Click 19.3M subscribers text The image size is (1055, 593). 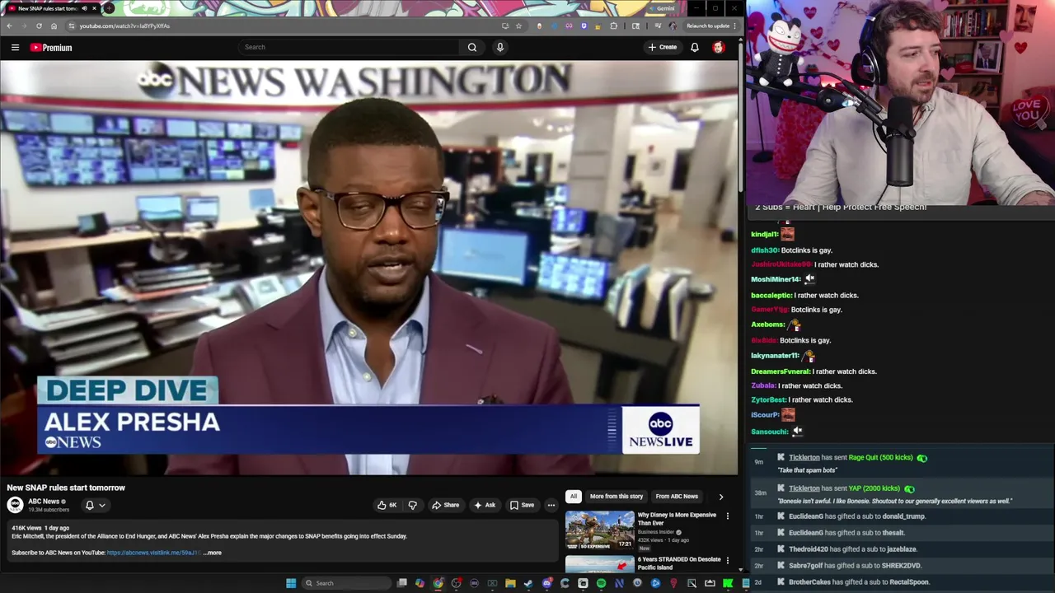[49, 510]
